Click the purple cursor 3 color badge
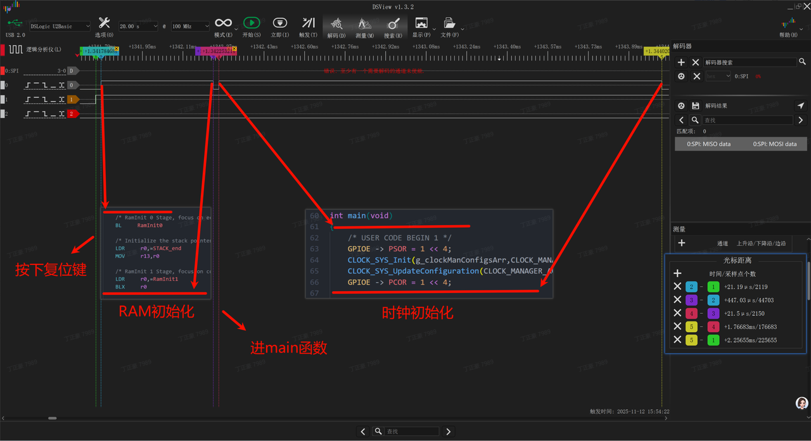The width and height of the screenshot is (811, 441). [x=691, y=300]
